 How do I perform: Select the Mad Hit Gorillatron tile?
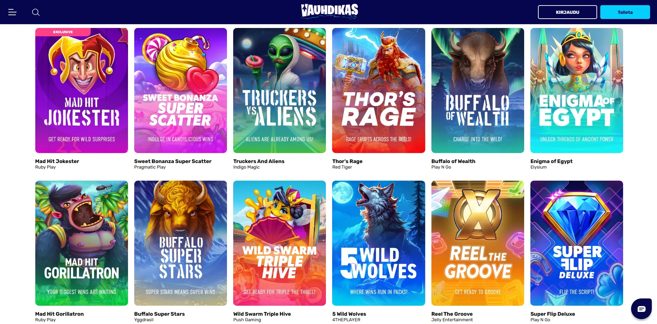click(x=82, y=243)
